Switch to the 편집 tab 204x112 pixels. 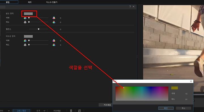[8, 2]
